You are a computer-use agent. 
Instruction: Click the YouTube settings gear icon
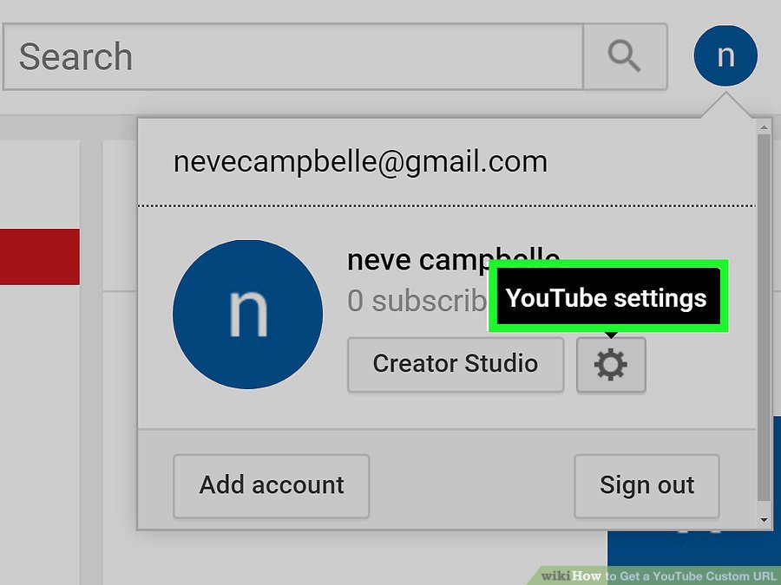click(611, 365)
